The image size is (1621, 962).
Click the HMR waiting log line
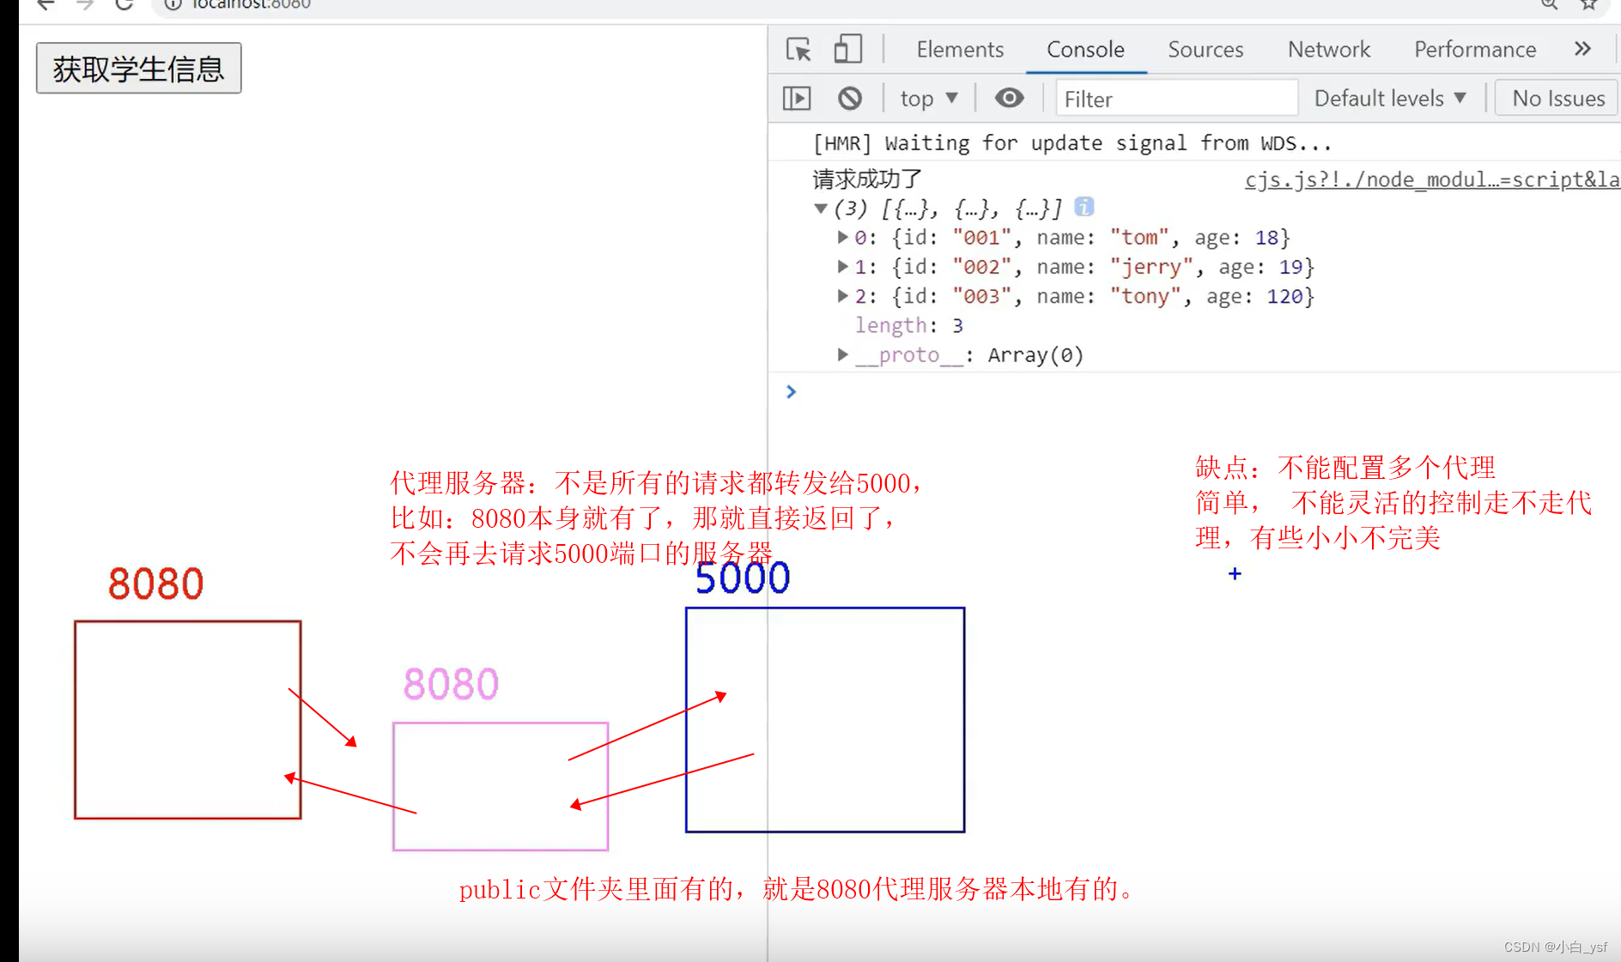coord(1072,142)
